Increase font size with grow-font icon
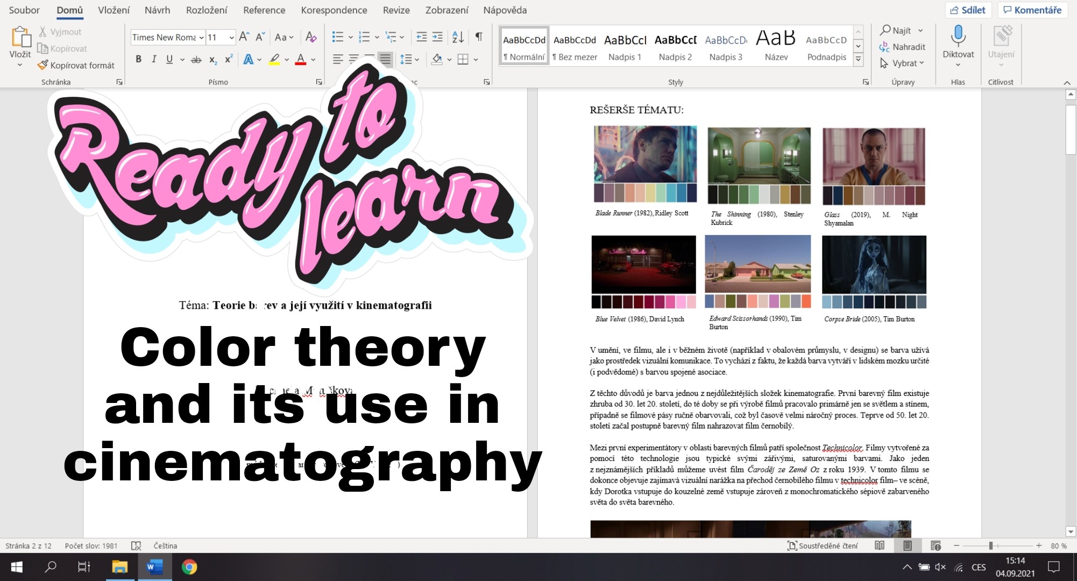Viewport: 1077px width, 581px height. tap(244, 37)
